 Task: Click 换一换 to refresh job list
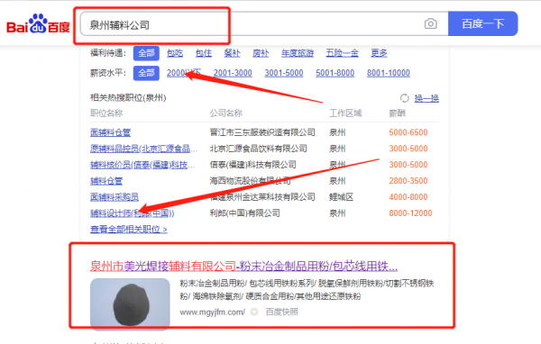pyautogui.click(x=426, y=98)
